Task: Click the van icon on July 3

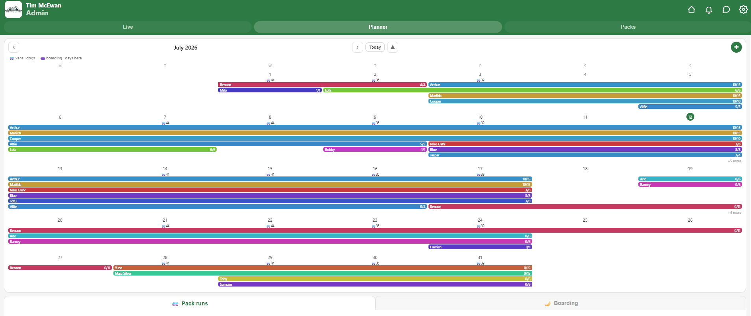Action: (478, 80)
